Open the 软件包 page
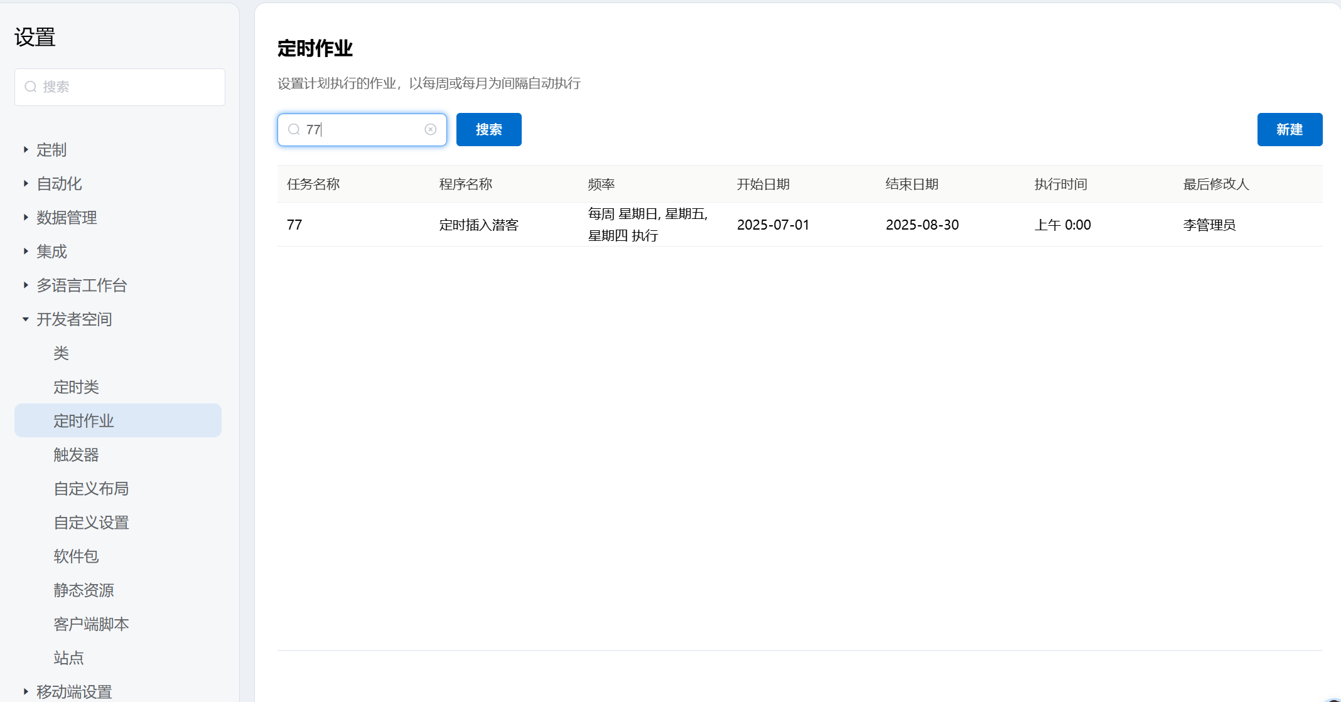1341x702 pixels. tap(76, 556)
